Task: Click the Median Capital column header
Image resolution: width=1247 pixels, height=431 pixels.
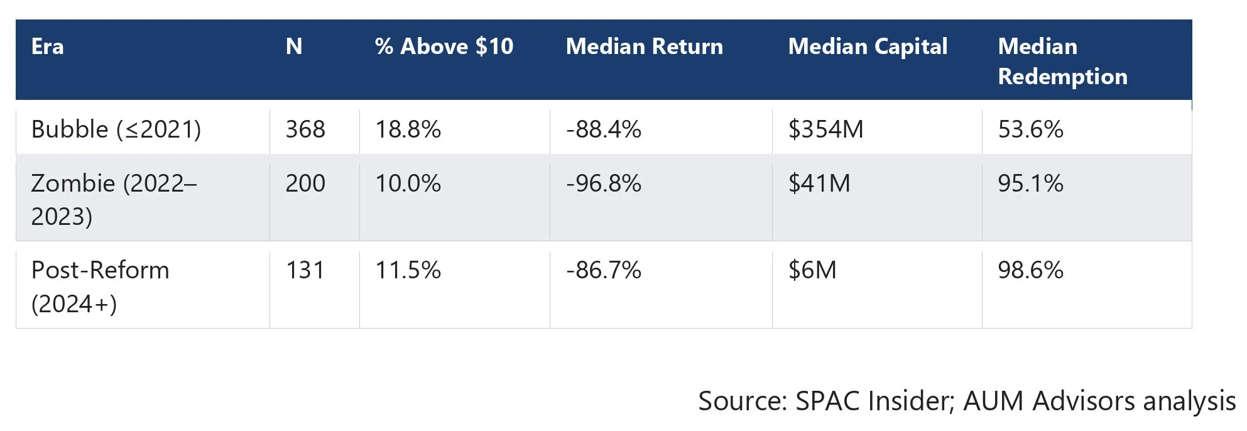Action: (868, 46)
